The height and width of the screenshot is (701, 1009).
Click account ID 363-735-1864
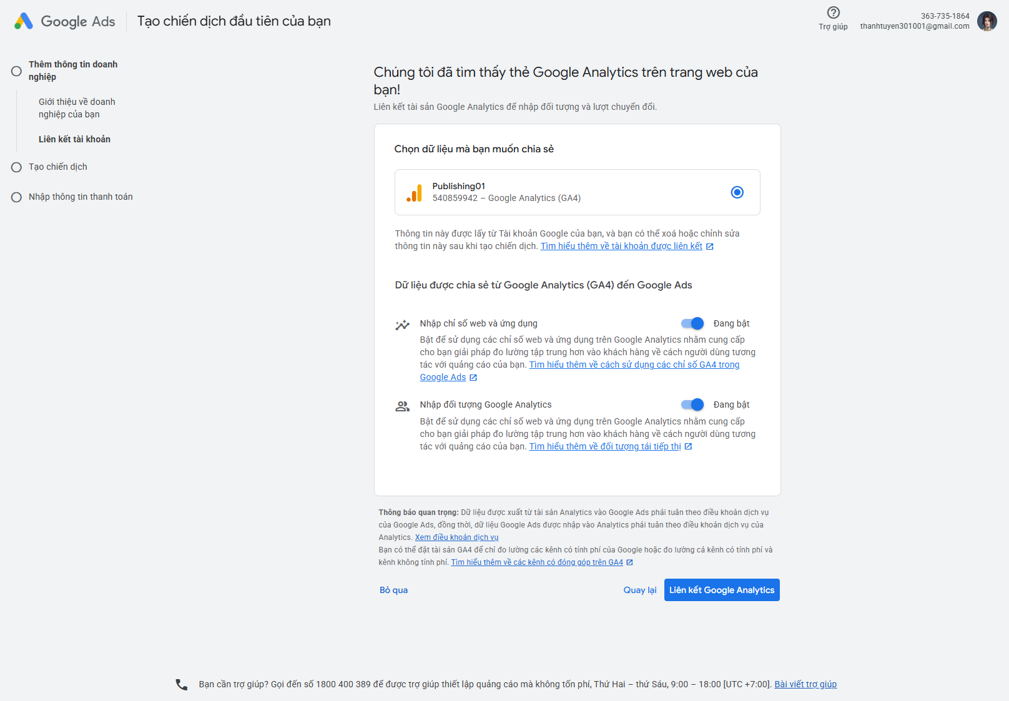click(x=945, y=16)
